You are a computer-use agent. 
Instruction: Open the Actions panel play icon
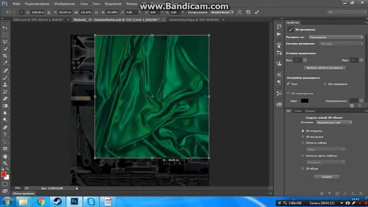[x=279, y=34]
